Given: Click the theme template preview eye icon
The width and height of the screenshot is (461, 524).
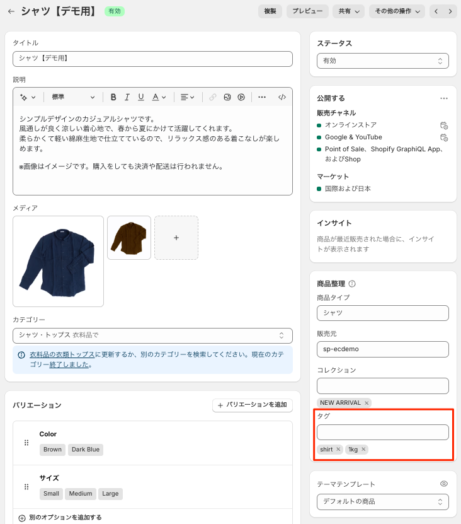Looking at the screenshot, I should point(444,484).
